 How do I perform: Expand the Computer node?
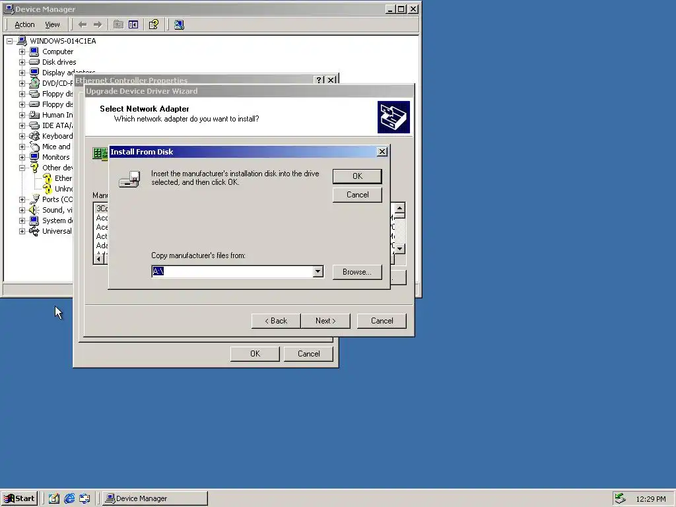tap(22, 51)
